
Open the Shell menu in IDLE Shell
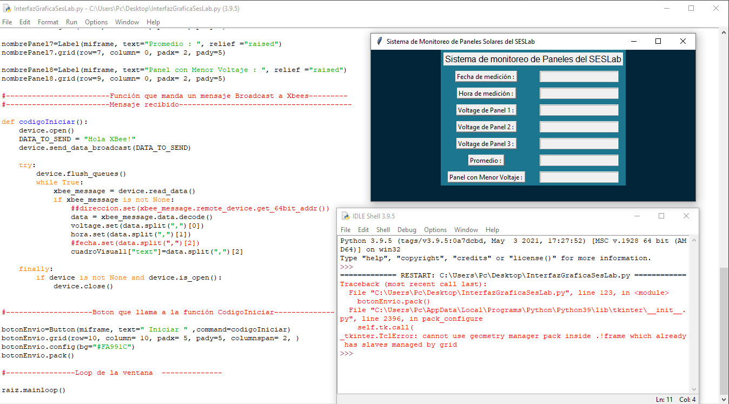383,230
